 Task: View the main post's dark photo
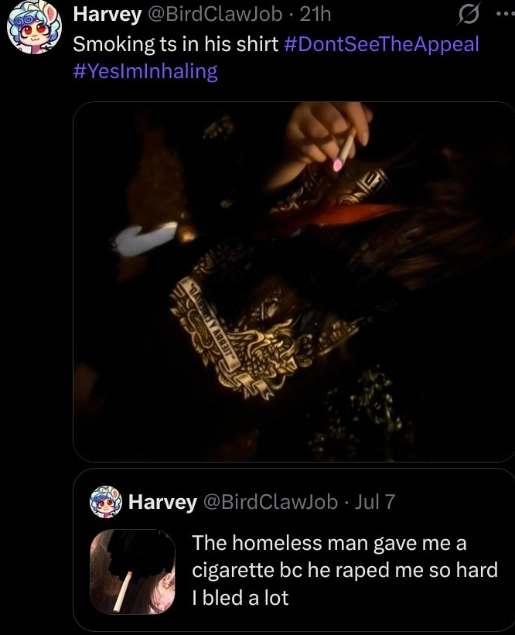[294, 282]
